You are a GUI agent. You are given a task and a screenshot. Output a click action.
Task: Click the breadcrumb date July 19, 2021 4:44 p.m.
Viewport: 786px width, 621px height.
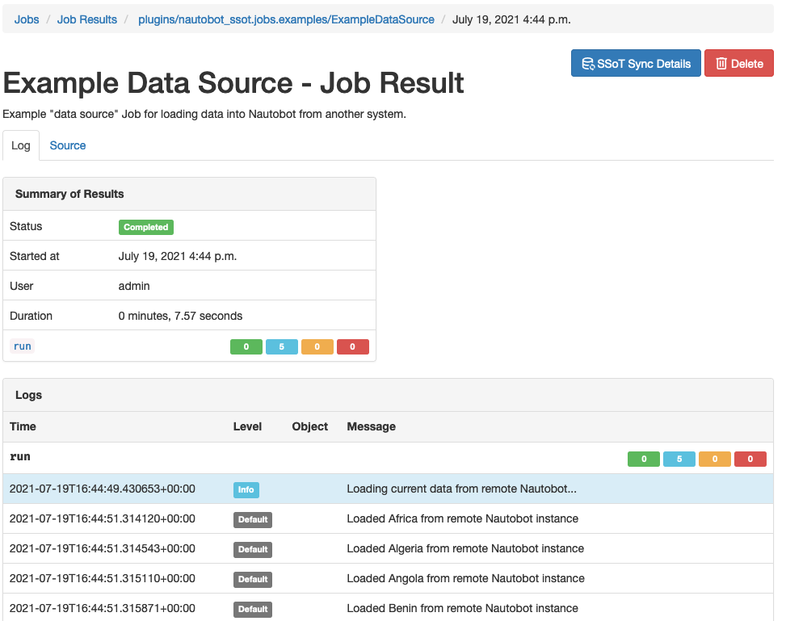click(511, 19)
